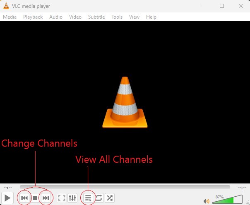Open the View menu
The height and width of the screenshot is (205, 250).
135,17
